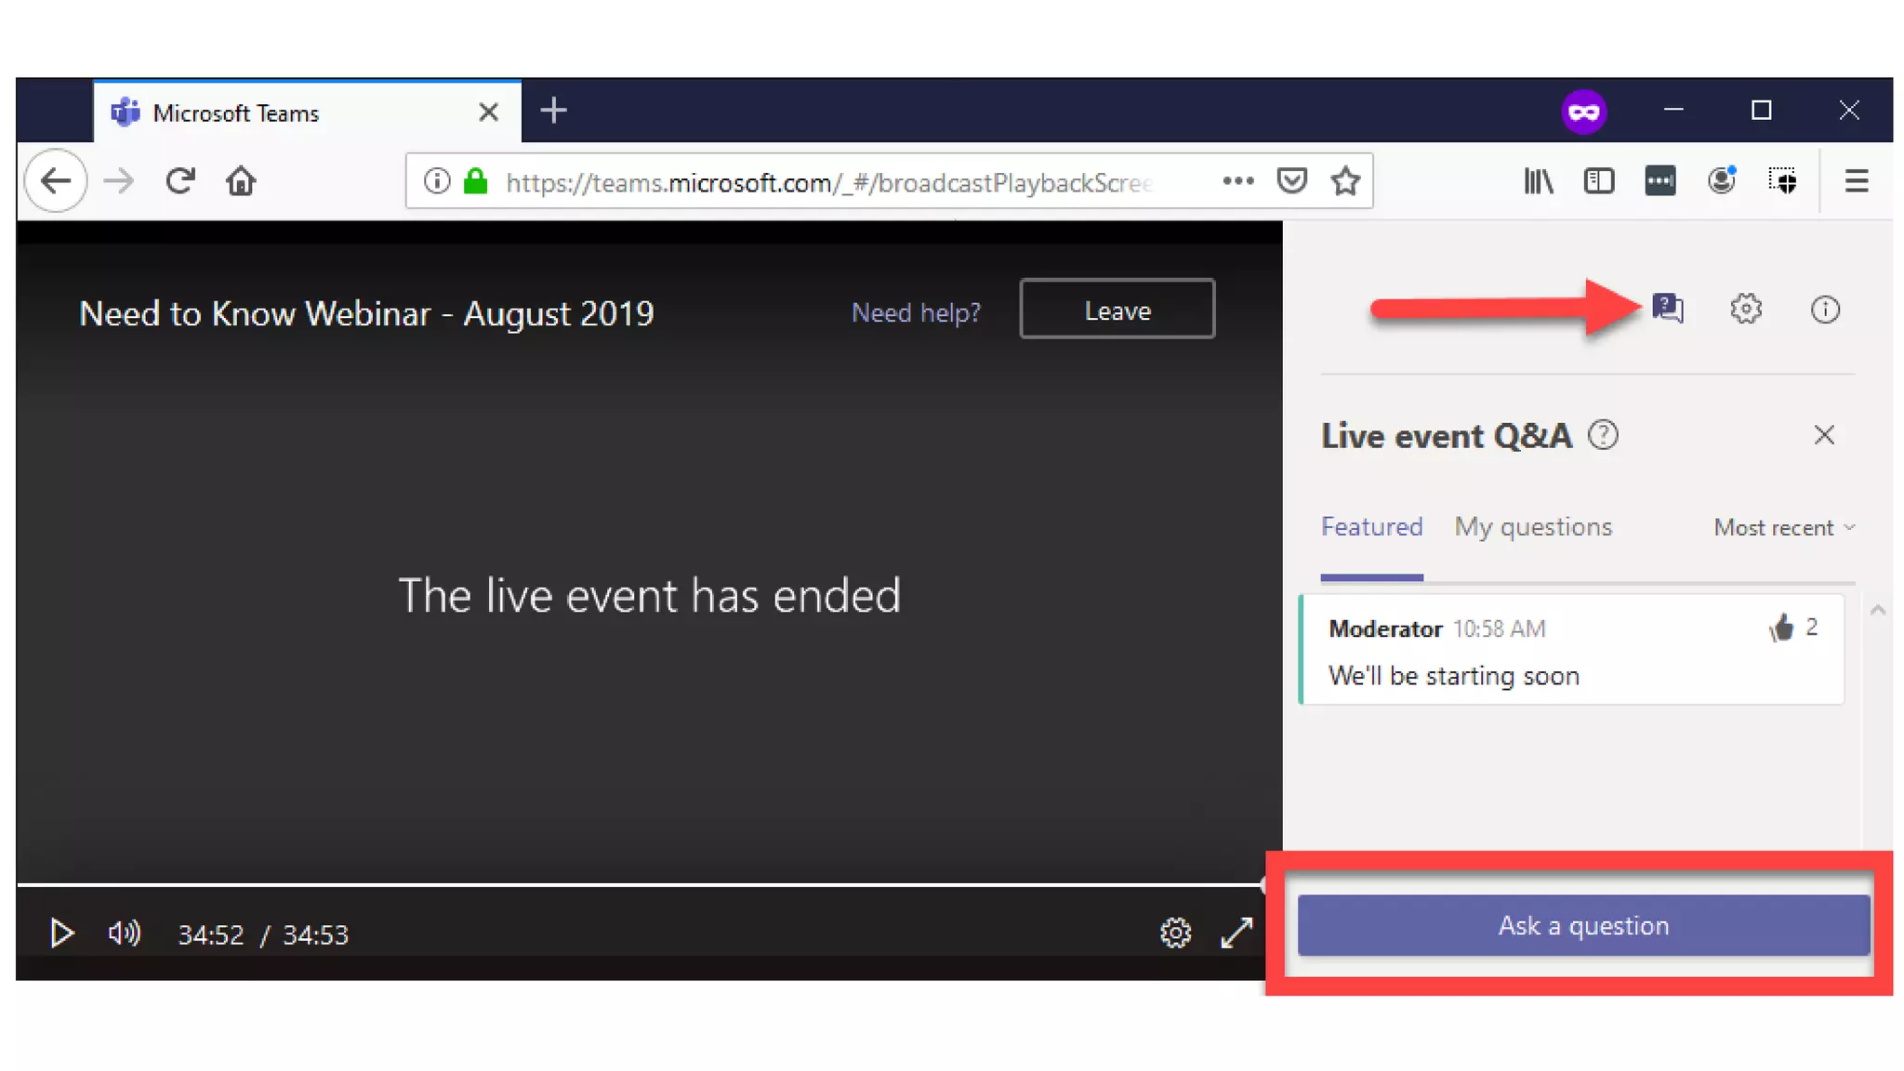This screenshot has height=1071, width=1904.
Task: Click the Ask a question button
Action: [1582, 925]
